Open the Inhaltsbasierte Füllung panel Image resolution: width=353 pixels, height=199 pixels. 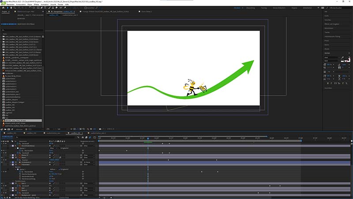coord(332,36)
